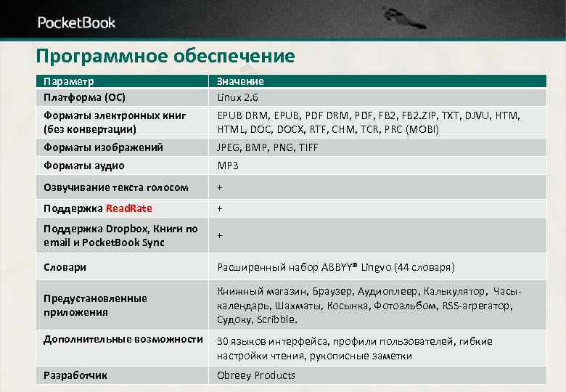Select the slide title 'Программное обеспечение'

pyautogui.click(x=165, y=57)
